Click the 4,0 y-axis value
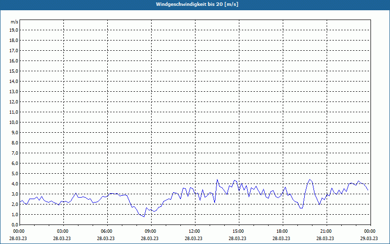Image resolution: width=390 pixels, height=244 pixels. coord(15,184)
